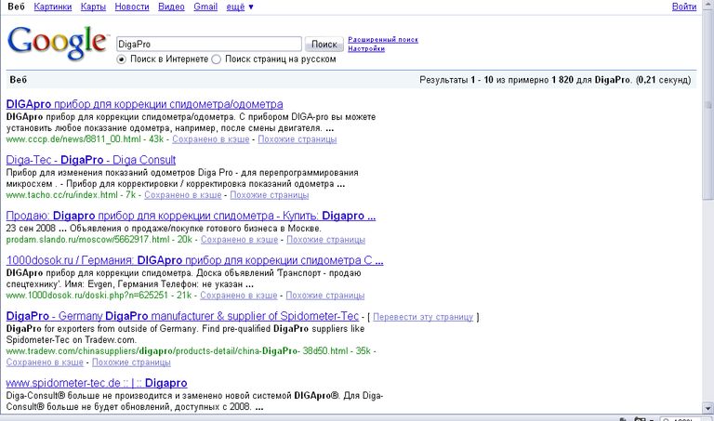Click the green URL prodam.slando.ru/moscow/5662917.html
This screenshot has width=714, height=421.
88,240
